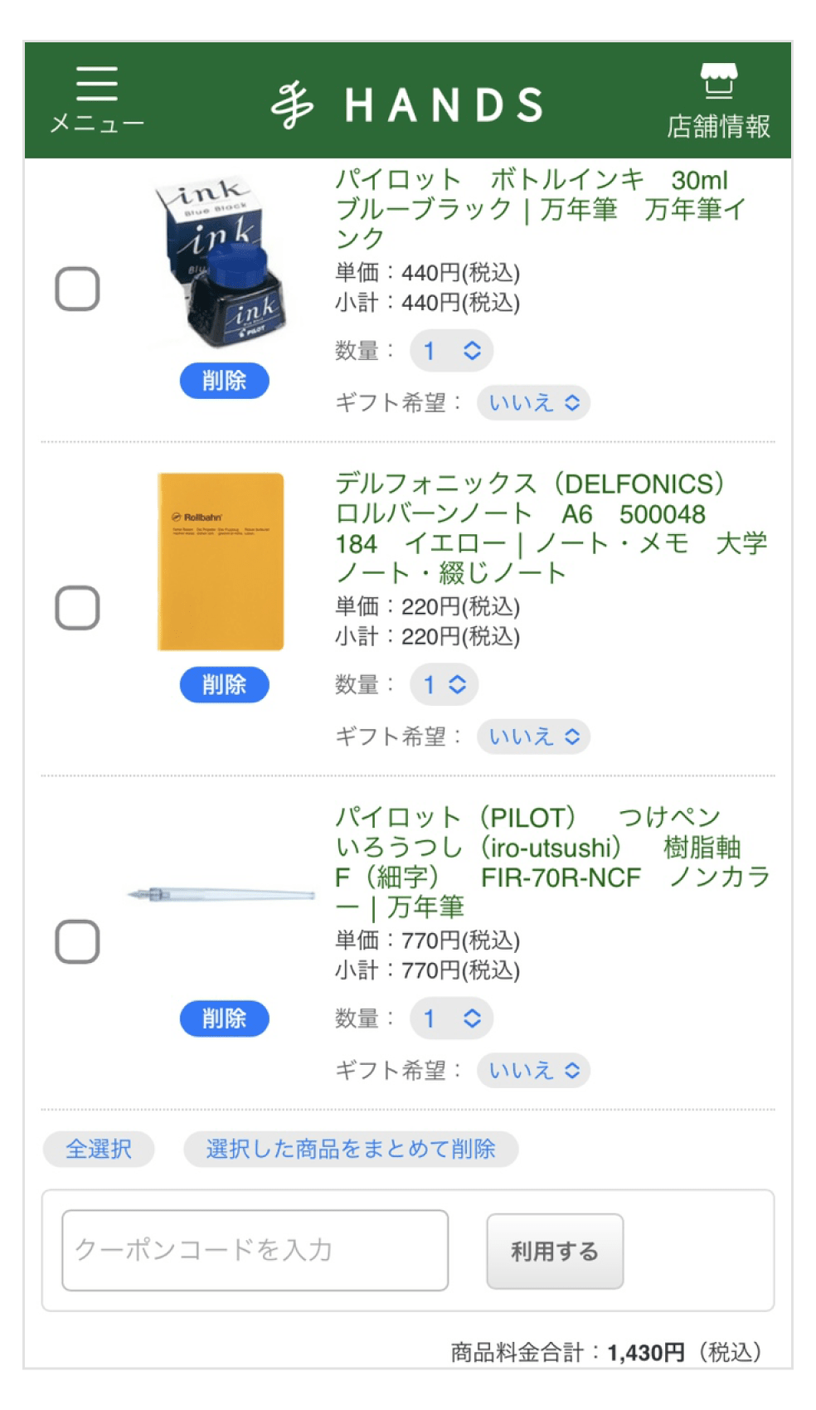Open quantity dropdown for iro-utsushi pen
This screenshot has width=816, height=1410.
[451, 1019]
